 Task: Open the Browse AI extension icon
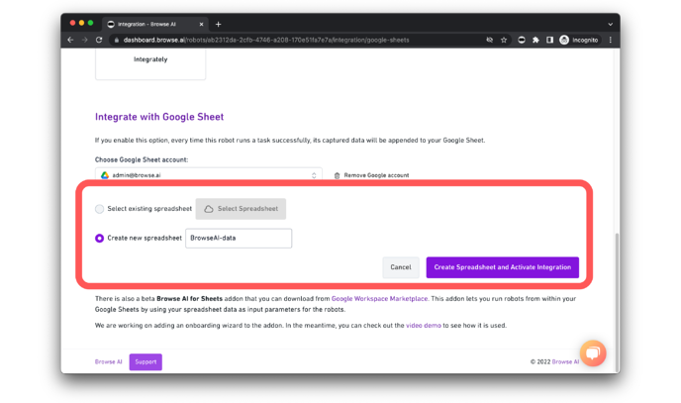(x=522, y=40)
